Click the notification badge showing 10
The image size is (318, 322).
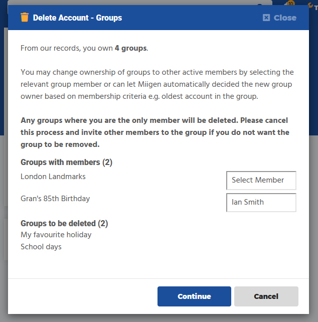tap(290, 3)
